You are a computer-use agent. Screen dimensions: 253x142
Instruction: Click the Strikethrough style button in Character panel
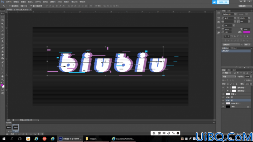click(248, 37)
